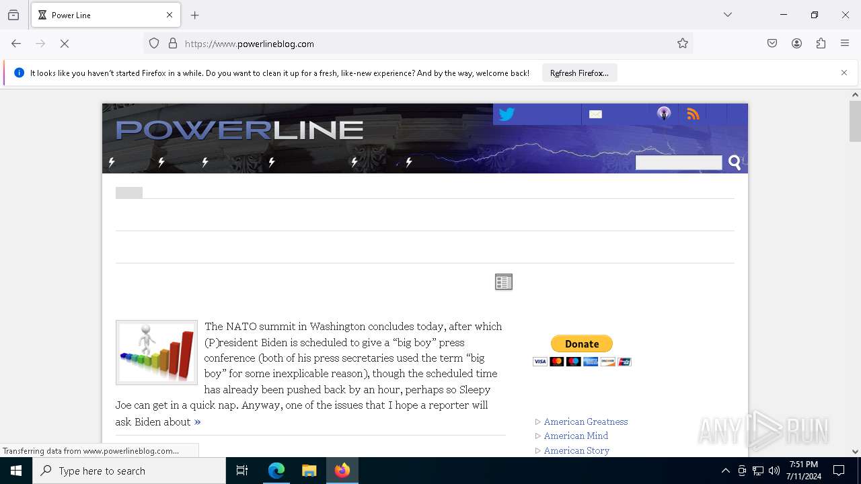Open a new tab with the plus button
The width and height of the screenshot is (861, 484).
(195, 15)
